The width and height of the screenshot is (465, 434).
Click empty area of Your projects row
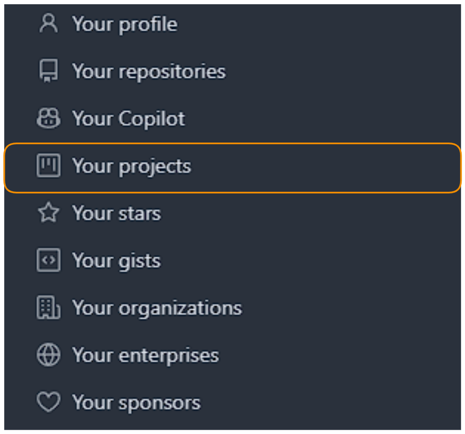tap(326, 168)
